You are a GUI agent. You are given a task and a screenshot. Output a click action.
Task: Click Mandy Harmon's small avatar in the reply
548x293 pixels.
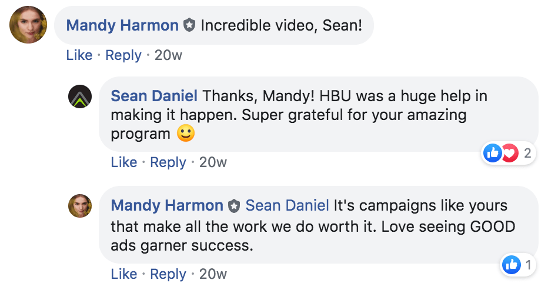80,206
